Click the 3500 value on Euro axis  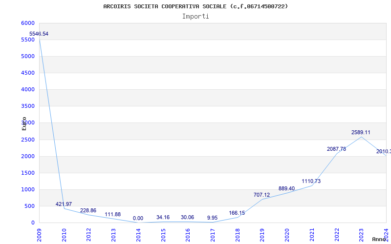click(x=28, y=106)
